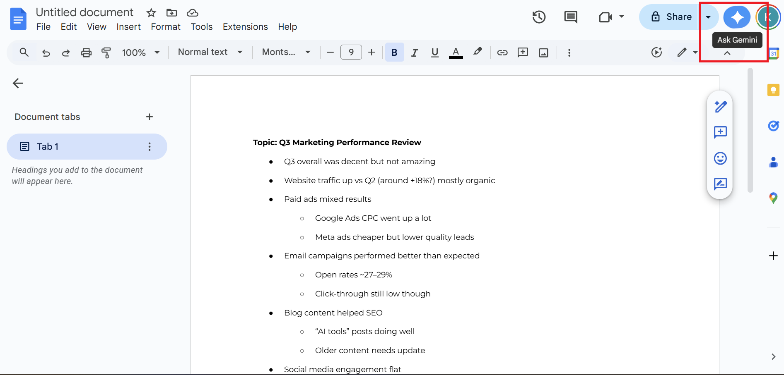Screen dimensions: 784x375
Task: Open Google Maps side panel
Action: tap(773, 198)
